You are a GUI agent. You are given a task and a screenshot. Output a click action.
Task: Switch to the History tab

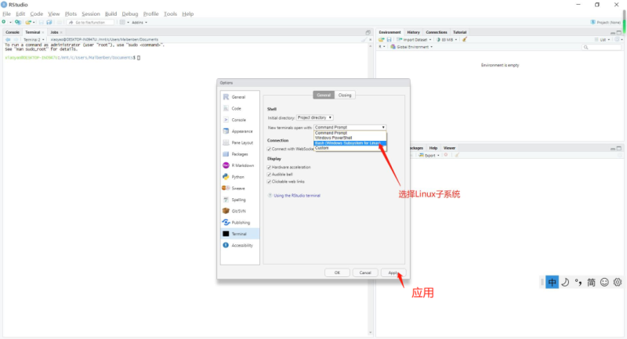pyautogui.click(x=413, y=32)
